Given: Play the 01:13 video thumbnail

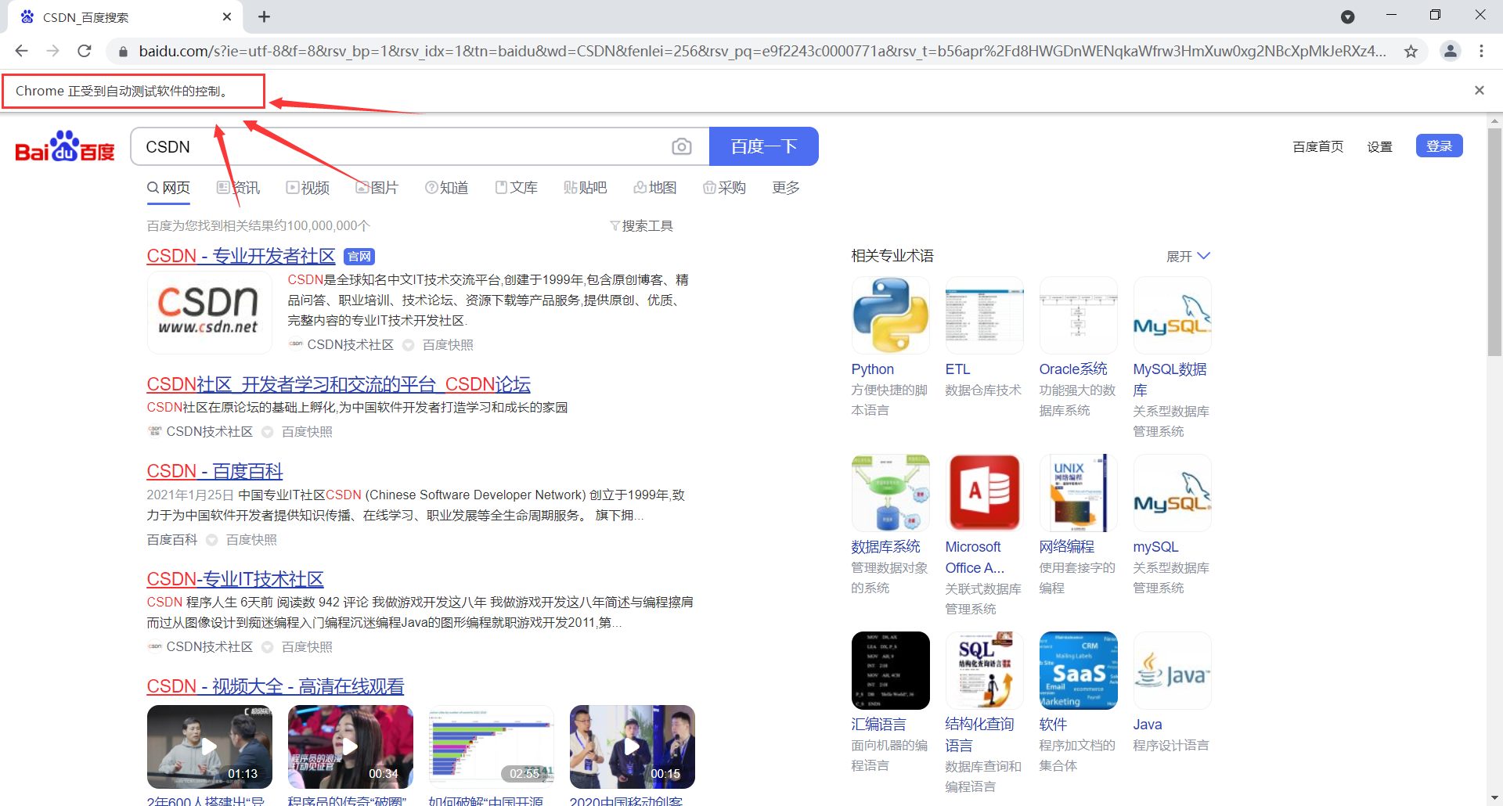Looking at the screenshot, I should click(x=209, y=747).
